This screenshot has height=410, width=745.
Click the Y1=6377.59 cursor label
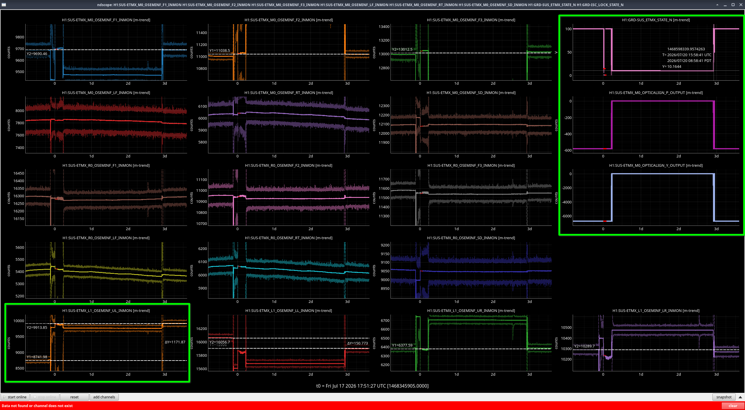coord(402,345)
